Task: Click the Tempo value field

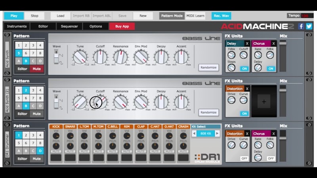Action: point(307,16)
